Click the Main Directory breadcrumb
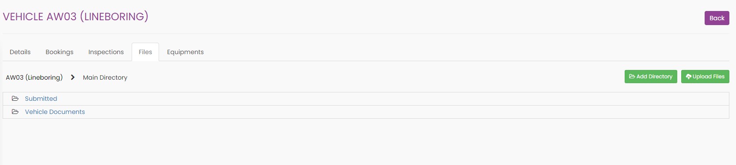The height and width of the screenshot is (165, 736). (105, 77)
